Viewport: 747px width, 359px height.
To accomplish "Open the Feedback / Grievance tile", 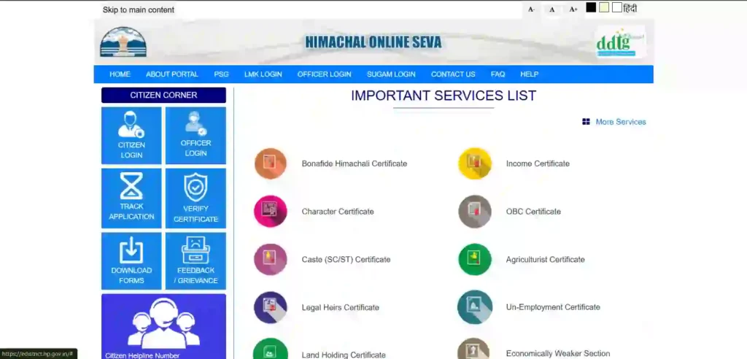I will [x=196, y=261].
